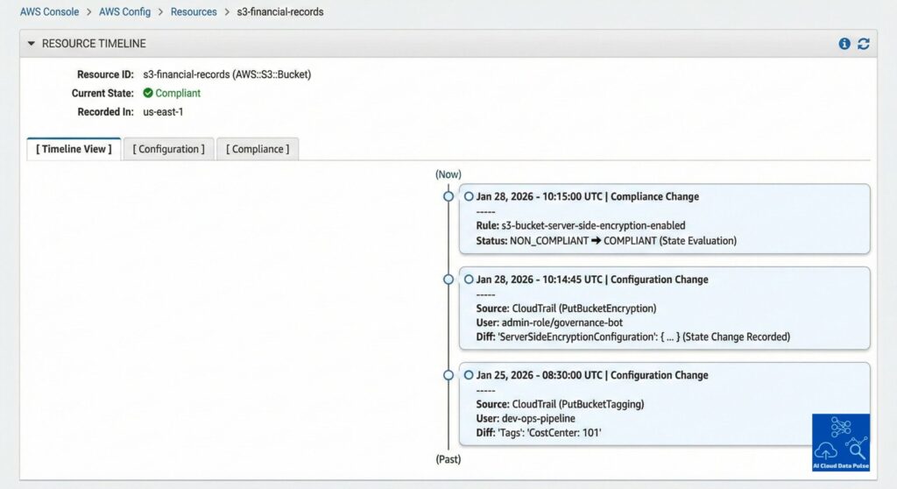This screenshot has width=897, height=489.
Task: Click the (Past) timeline label
Action: click(448, 459)
